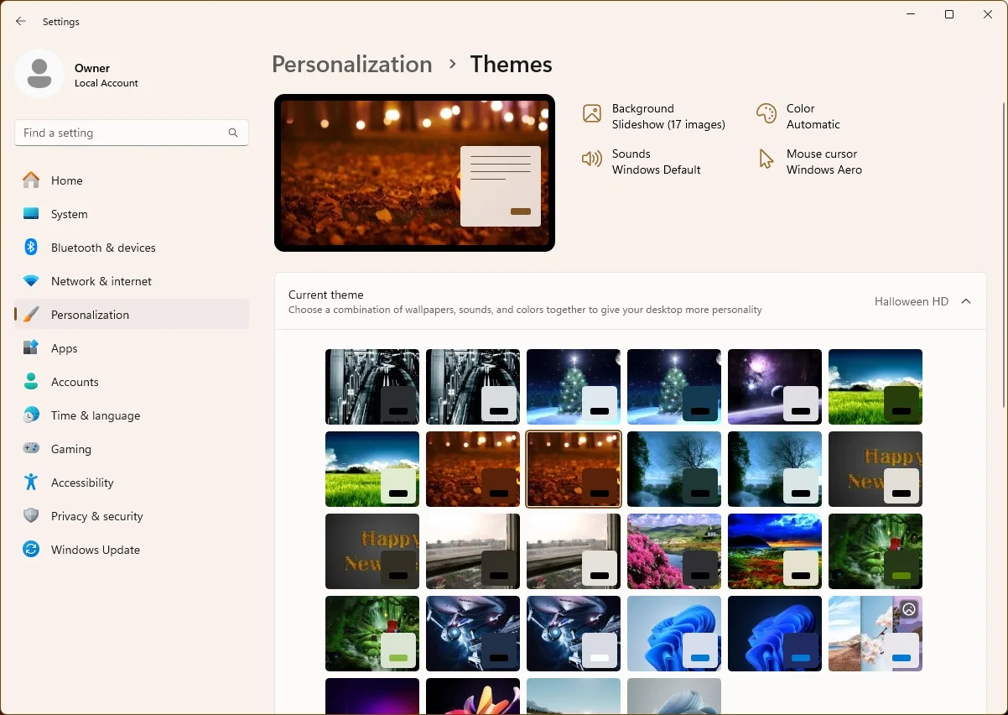Go to Bluetooth & devices
The image size is (1008, 715).
[x=132, y=248]
